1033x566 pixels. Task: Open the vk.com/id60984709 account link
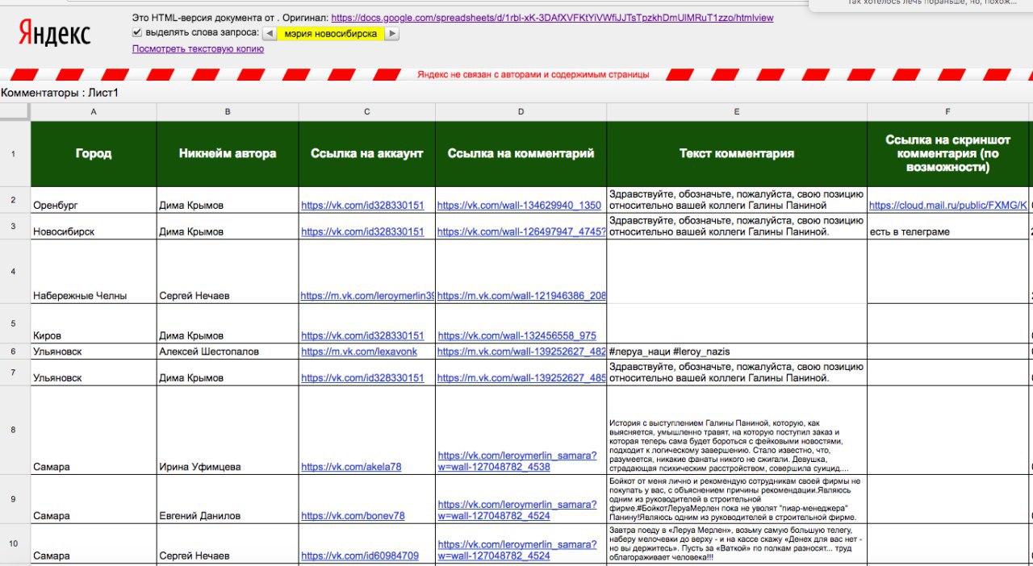pos(360,556)
